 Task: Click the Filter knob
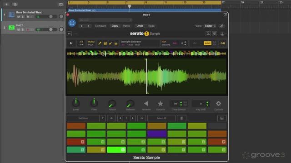point(94,103)
